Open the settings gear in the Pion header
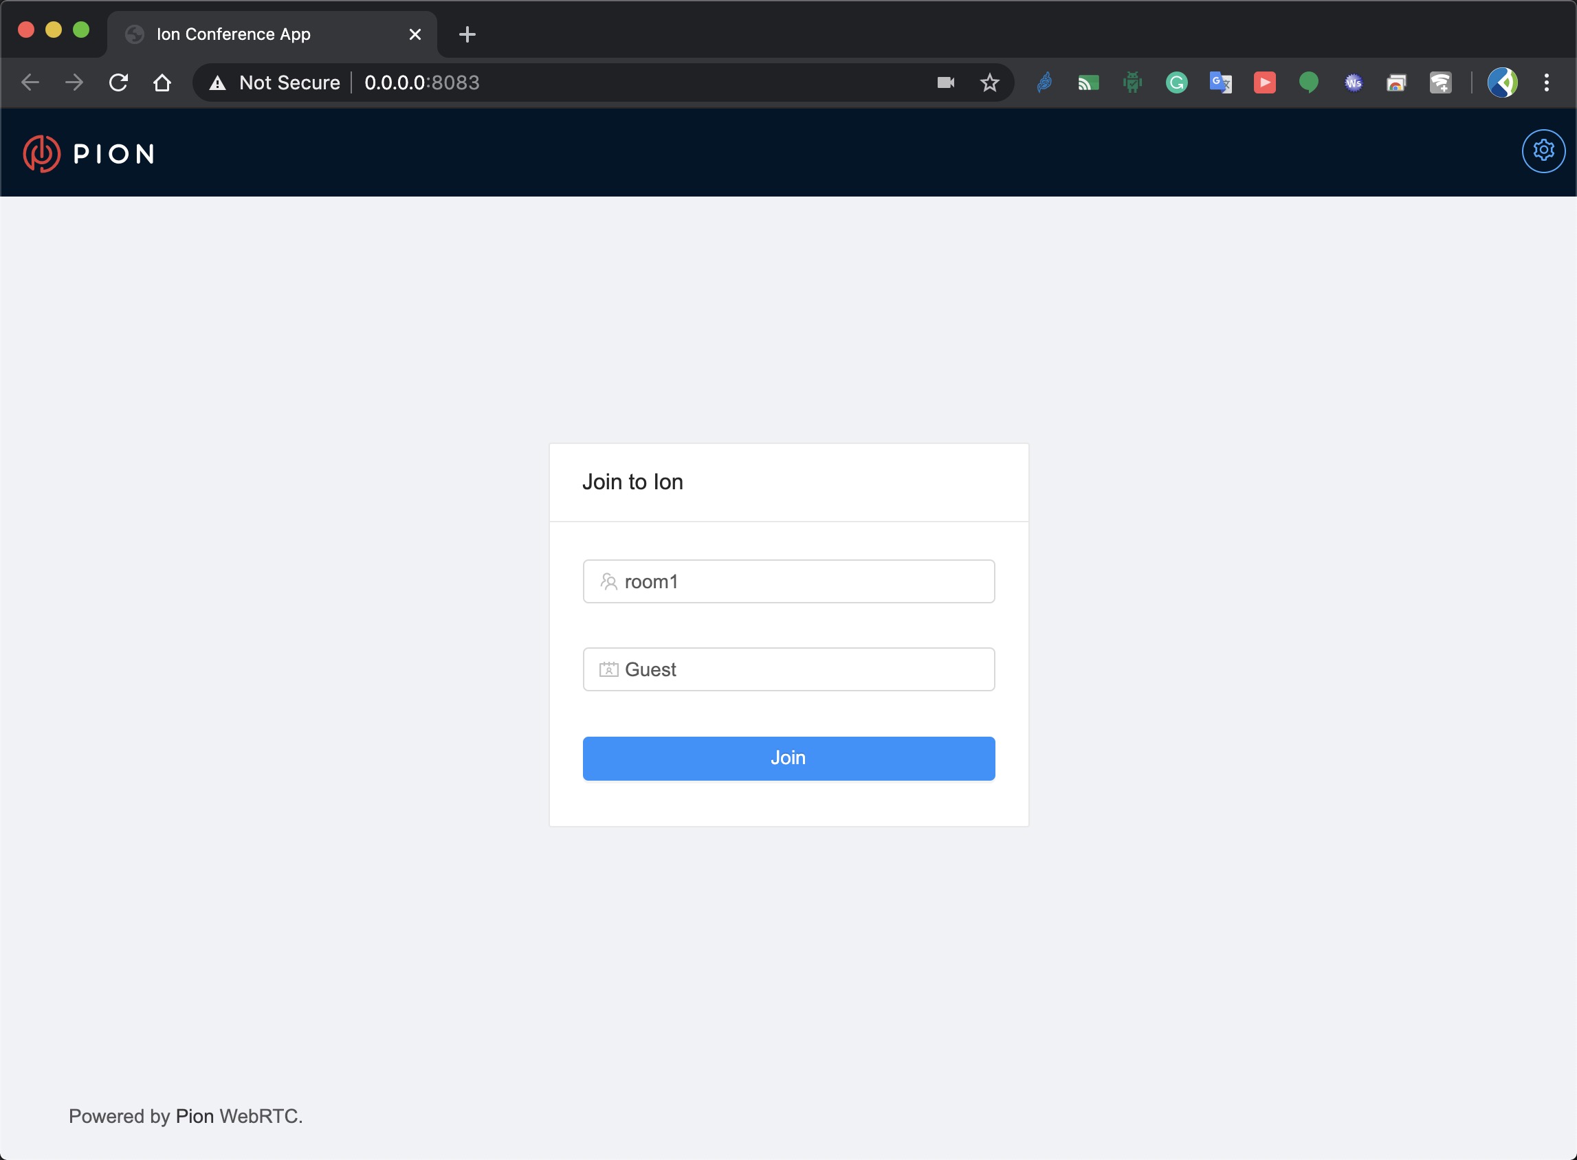 pyautogui.click(x=1543, y=150)
